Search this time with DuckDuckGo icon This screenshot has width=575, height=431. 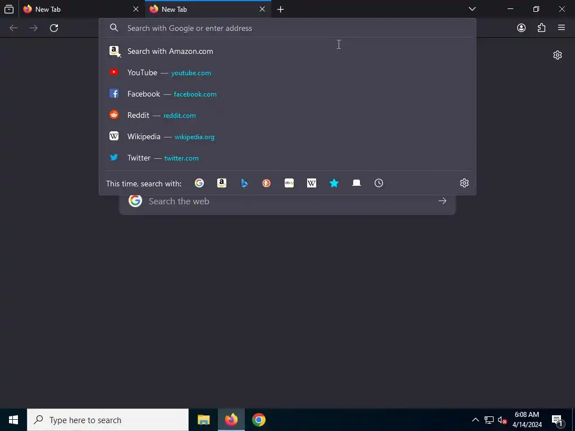267,183
